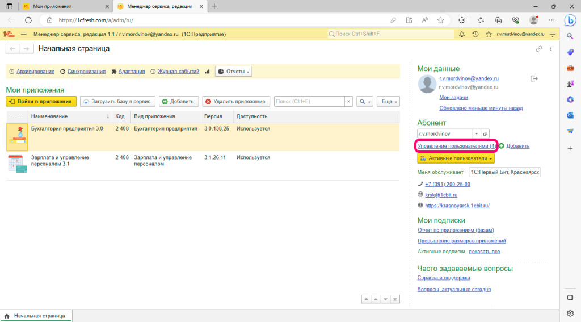This screenshot has height=322, width=581.
Task: Open the history clock icon
Action: (475, 35)
